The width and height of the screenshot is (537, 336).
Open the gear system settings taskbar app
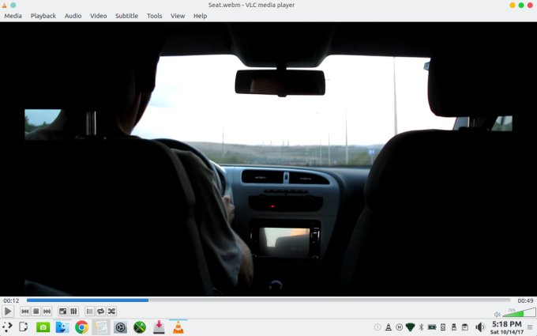pyautogui.click(x=121, y=327)
